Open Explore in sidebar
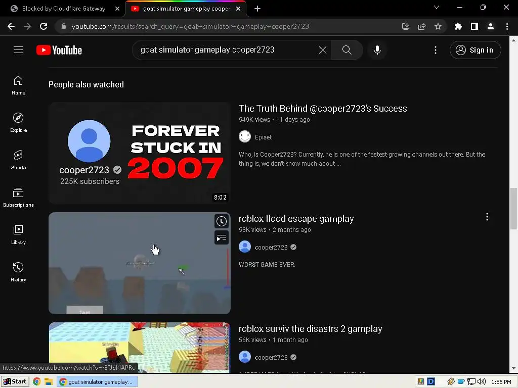The height and width of the screenshot is (388, 518). [x=18, y=122]
